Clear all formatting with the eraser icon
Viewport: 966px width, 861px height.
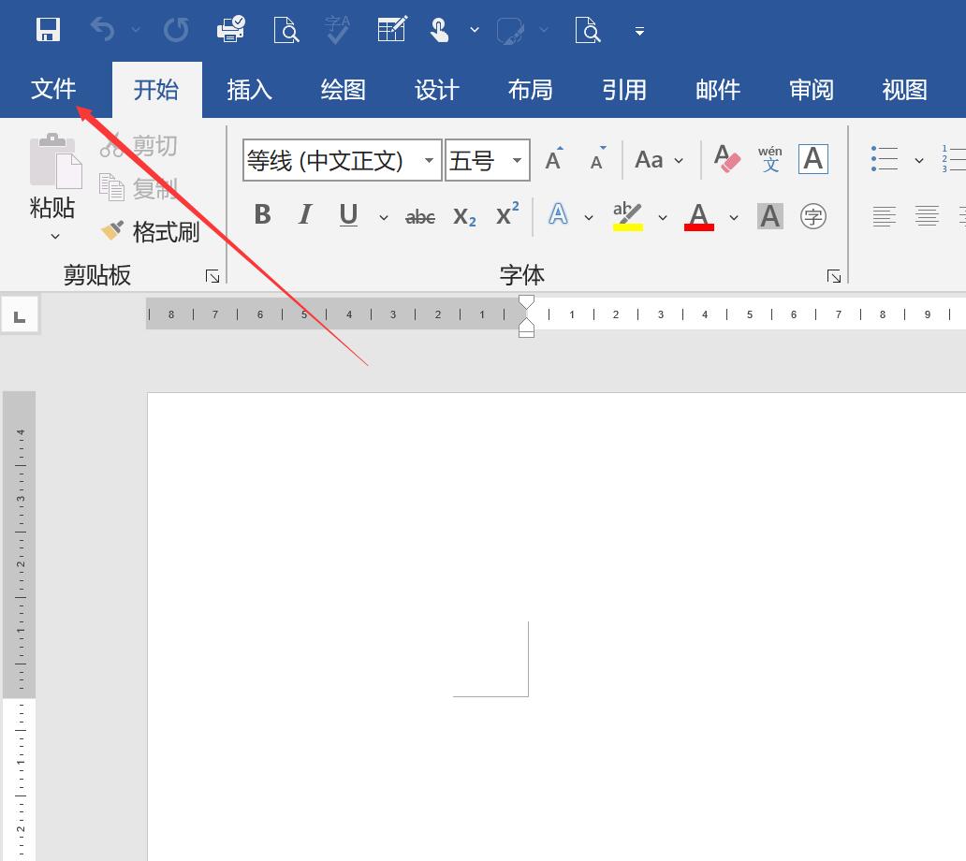(727, 159)
